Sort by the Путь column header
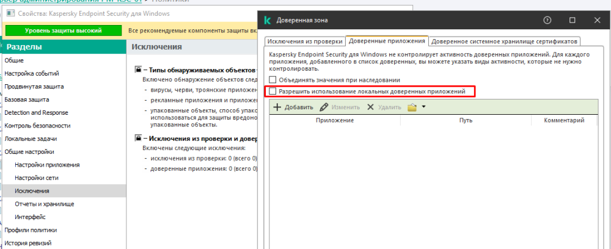 tap(466, 120)
